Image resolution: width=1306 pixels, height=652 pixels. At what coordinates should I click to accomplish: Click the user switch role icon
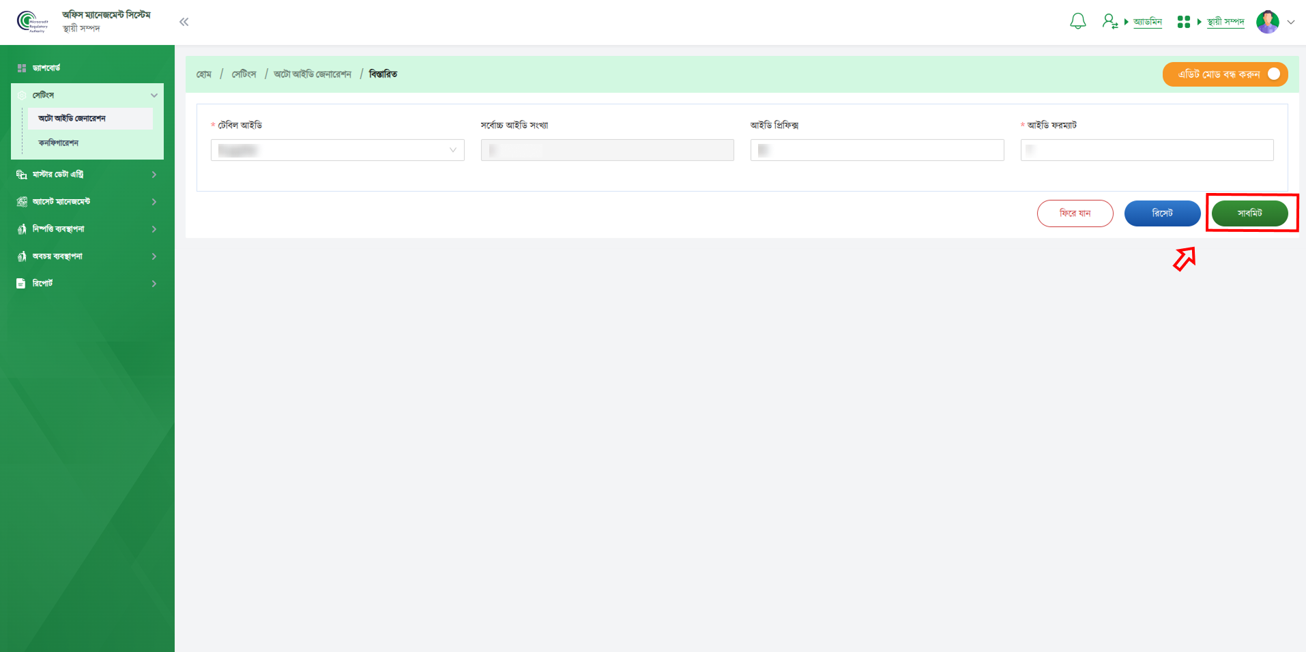click(x=1109, y=22)
